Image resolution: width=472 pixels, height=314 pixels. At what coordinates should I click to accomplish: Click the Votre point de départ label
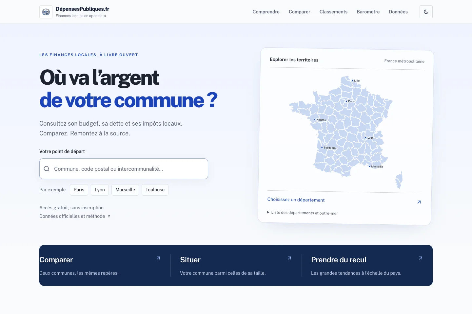pyautogui.click(x=62, y=151)
